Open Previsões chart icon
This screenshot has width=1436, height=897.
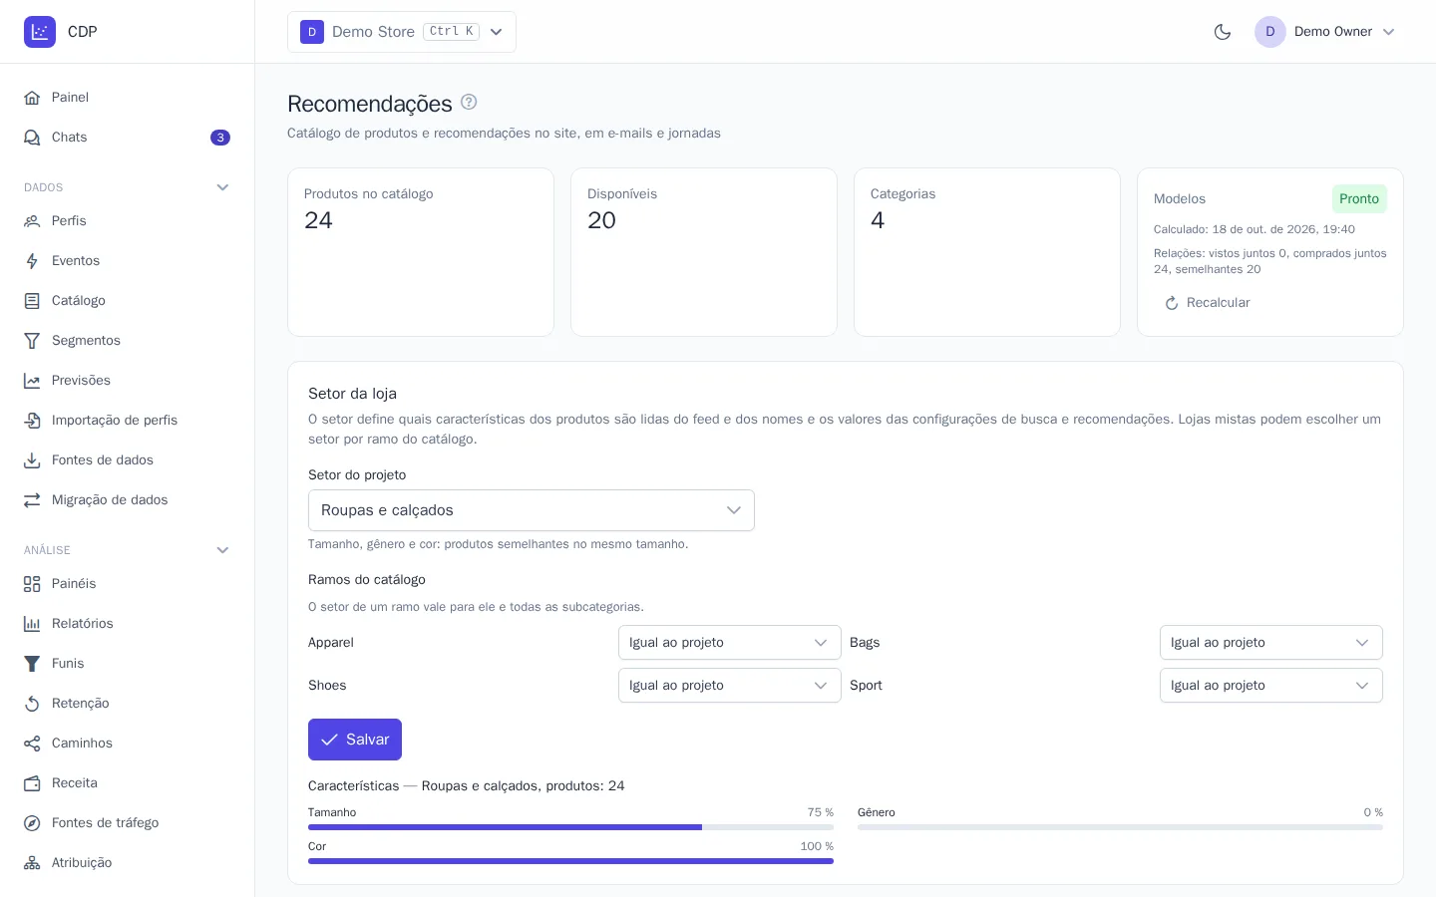point(32,381)
